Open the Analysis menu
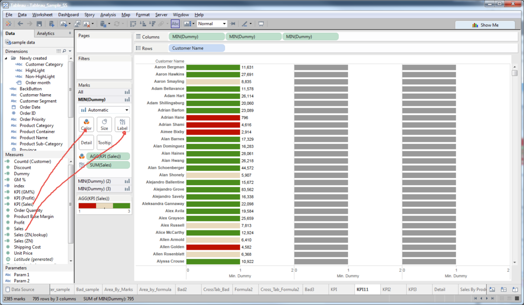This screenshot has width=524, height=305. point(108,15)
